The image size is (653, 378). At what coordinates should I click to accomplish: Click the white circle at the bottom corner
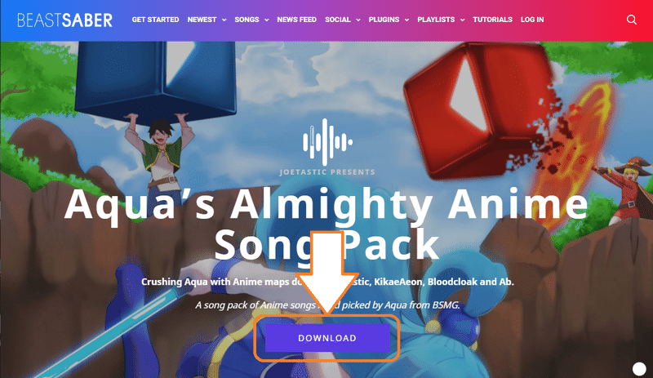pyautogui.click(x=639, y=369)
